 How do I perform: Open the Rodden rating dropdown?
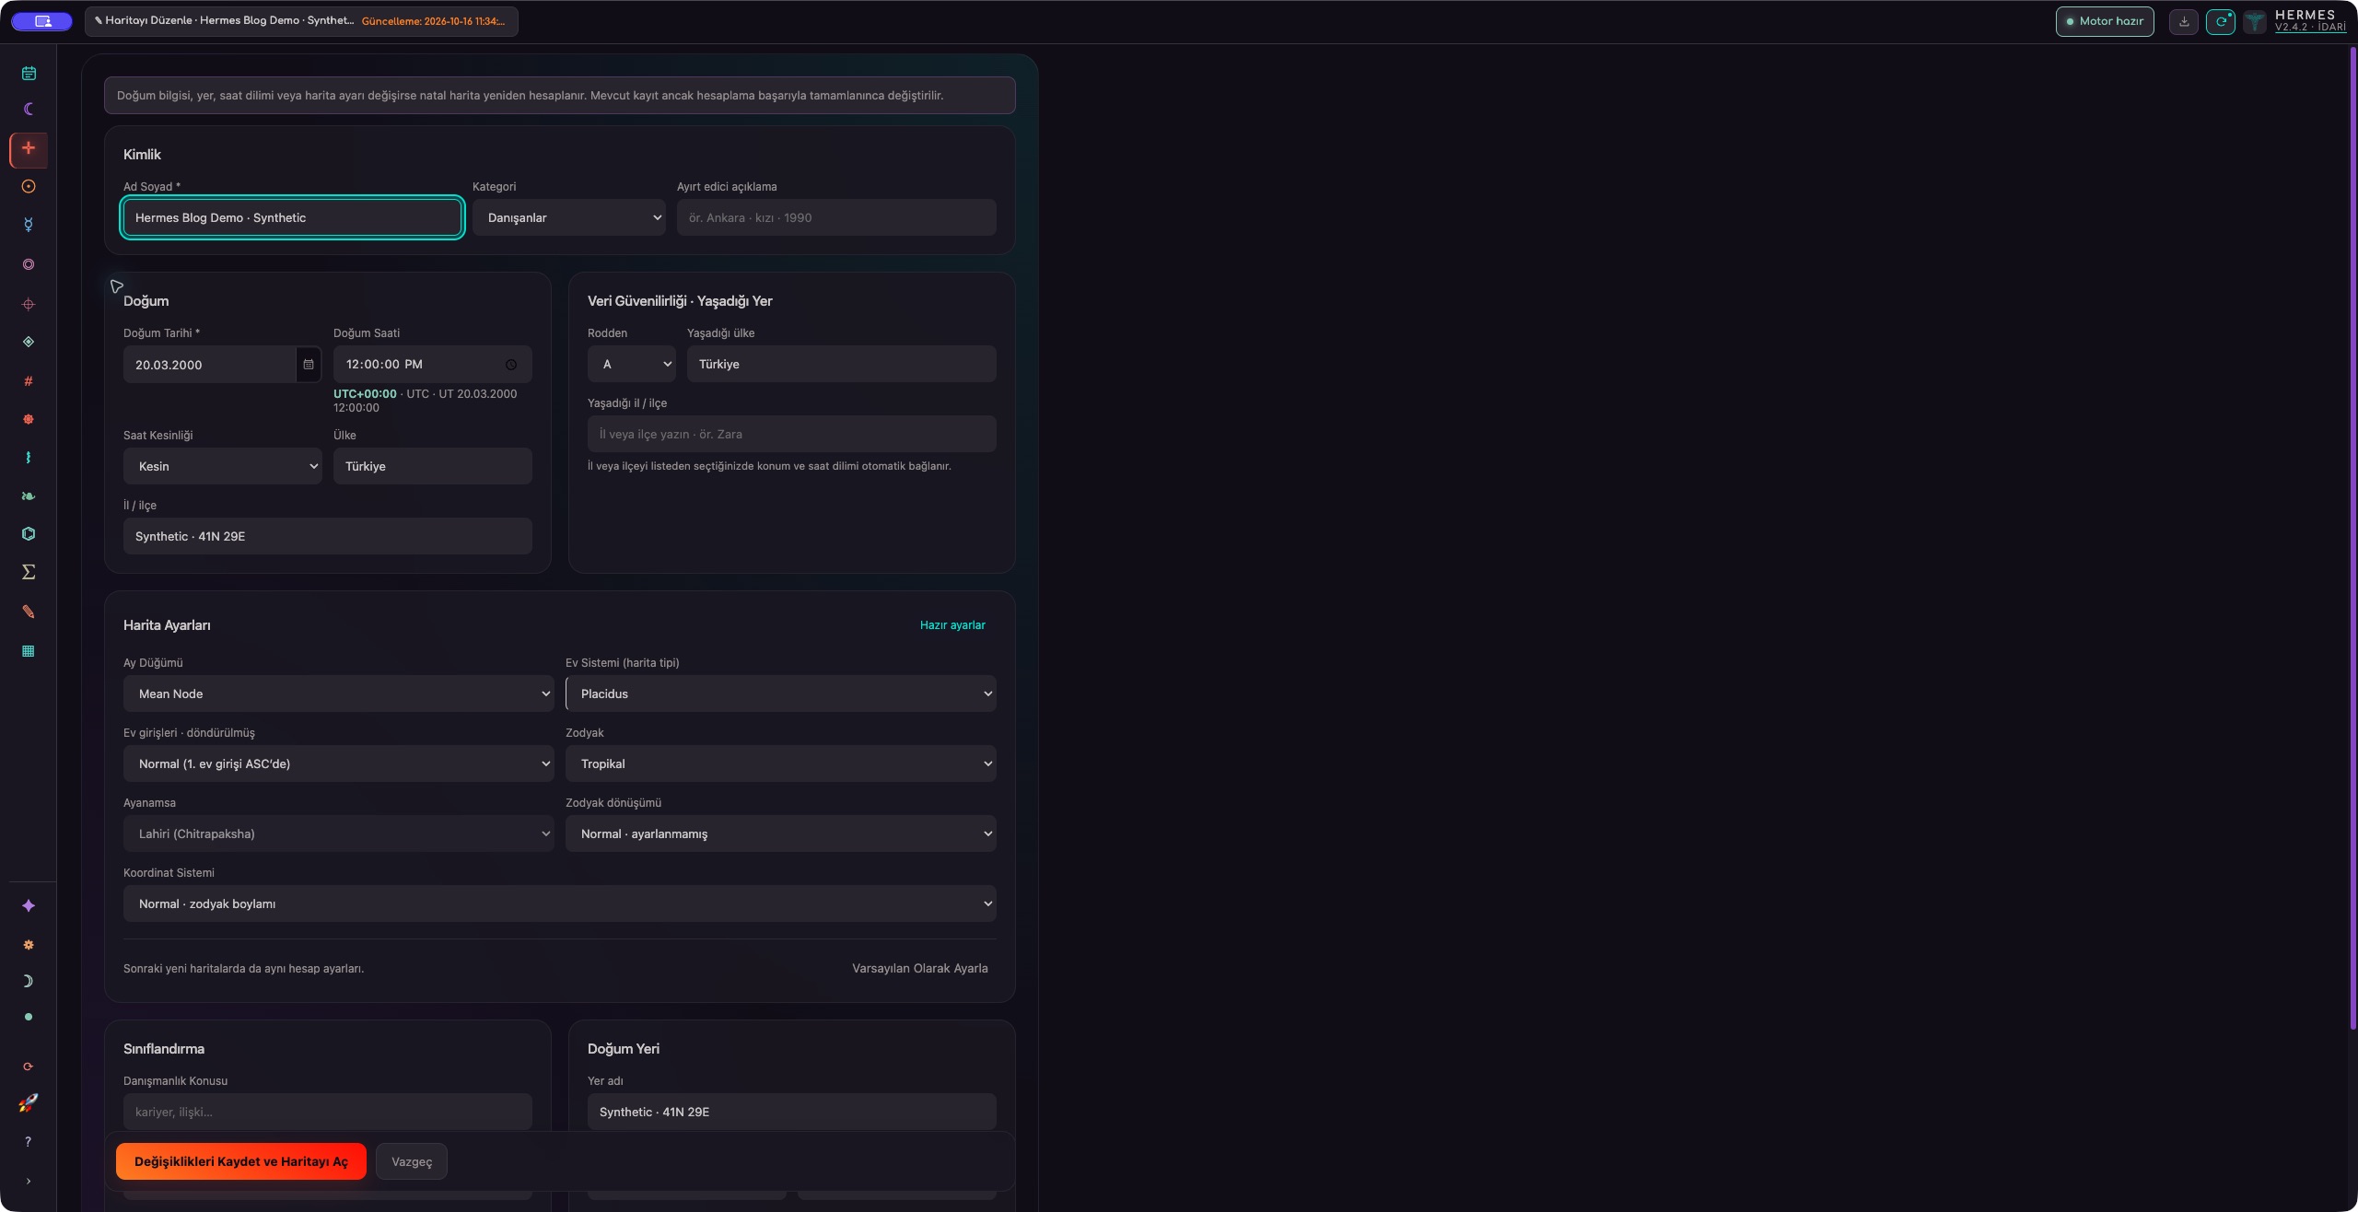(632, 364)
